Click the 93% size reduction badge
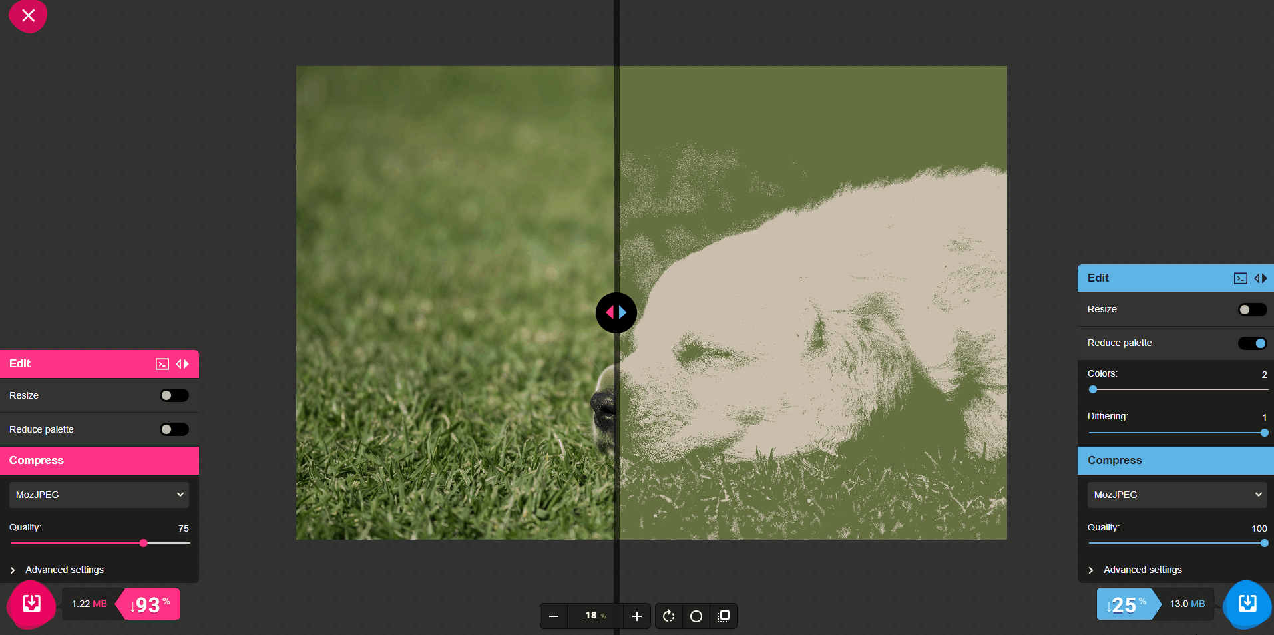 click(x=148, y=604)
